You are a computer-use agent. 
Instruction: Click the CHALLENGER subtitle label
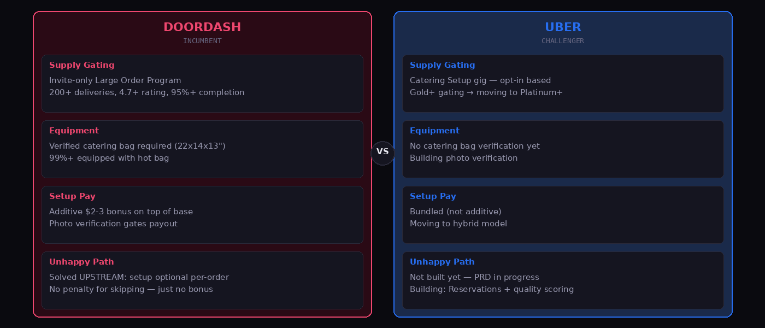563,41
